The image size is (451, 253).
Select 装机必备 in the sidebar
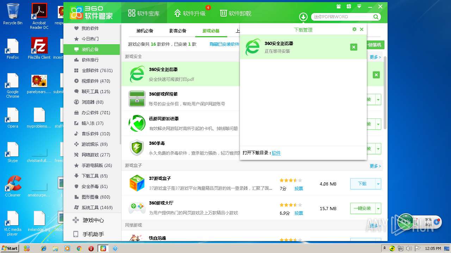click(x=92, y=49)
